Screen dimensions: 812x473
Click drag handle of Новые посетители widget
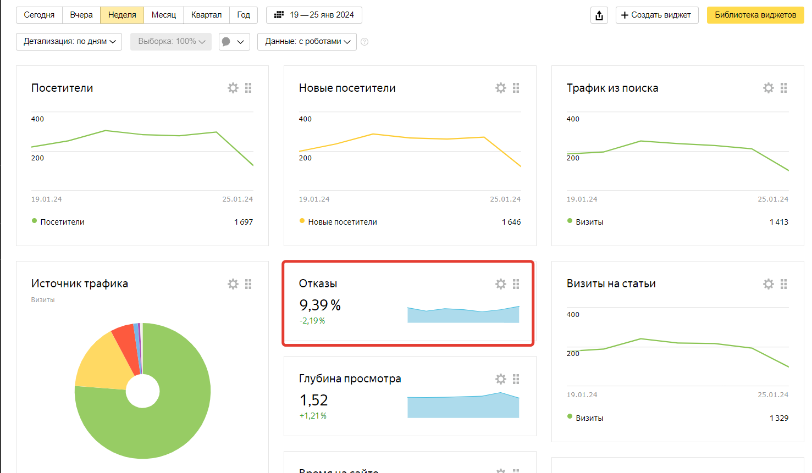tap(516, 88)
